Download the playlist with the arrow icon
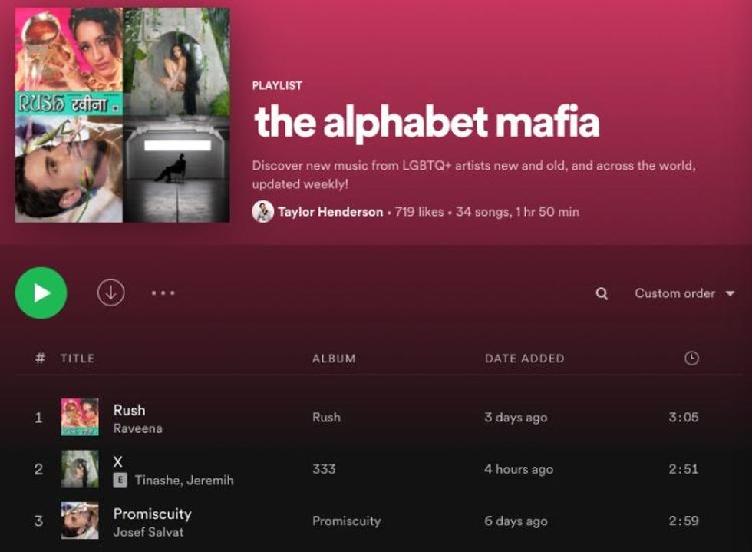 click(110, 293)
